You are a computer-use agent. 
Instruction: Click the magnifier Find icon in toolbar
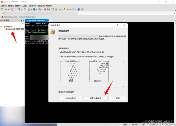[25, 10]
